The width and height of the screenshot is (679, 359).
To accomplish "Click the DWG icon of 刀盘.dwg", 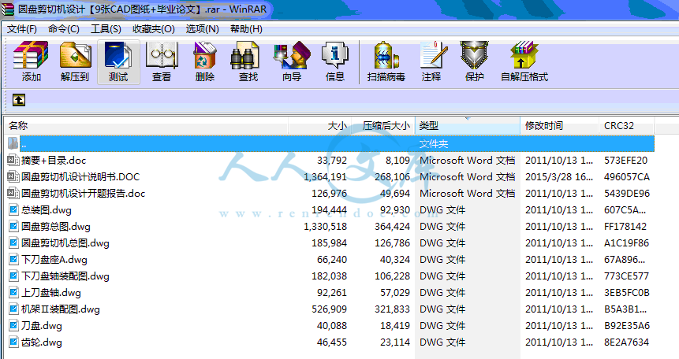I will [13, 326].
